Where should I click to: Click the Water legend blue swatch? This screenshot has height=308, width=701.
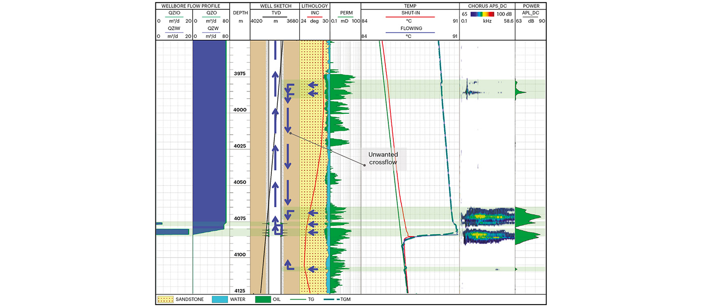[219, 300]
